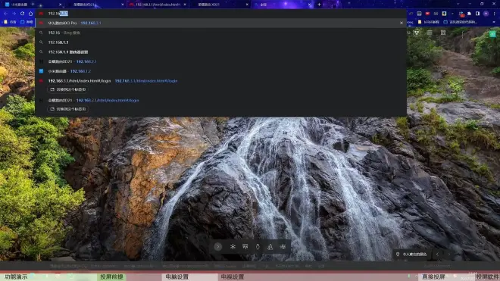This screenshot has width=500, height=281.
Task: Open the tab search chevron dropdown
Action: tap(458, 4)
